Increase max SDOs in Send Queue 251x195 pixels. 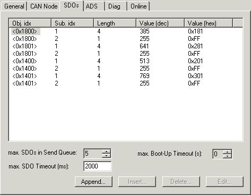point(106,151)
